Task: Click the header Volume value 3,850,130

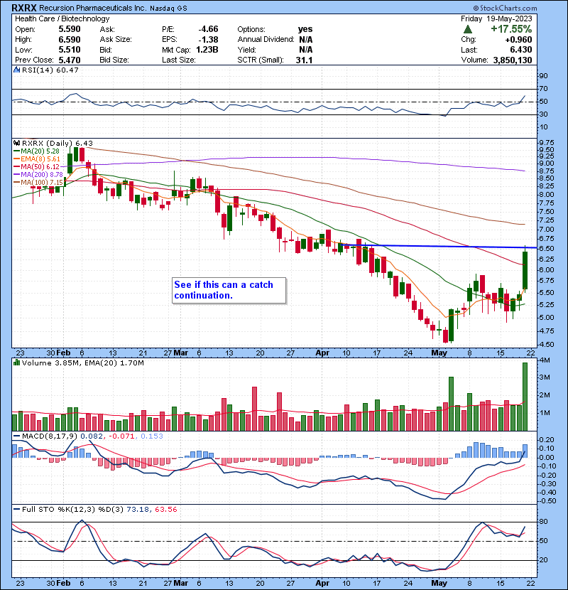Action: pos(513,60)
